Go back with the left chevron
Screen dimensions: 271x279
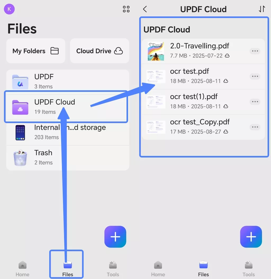(145, 9)
